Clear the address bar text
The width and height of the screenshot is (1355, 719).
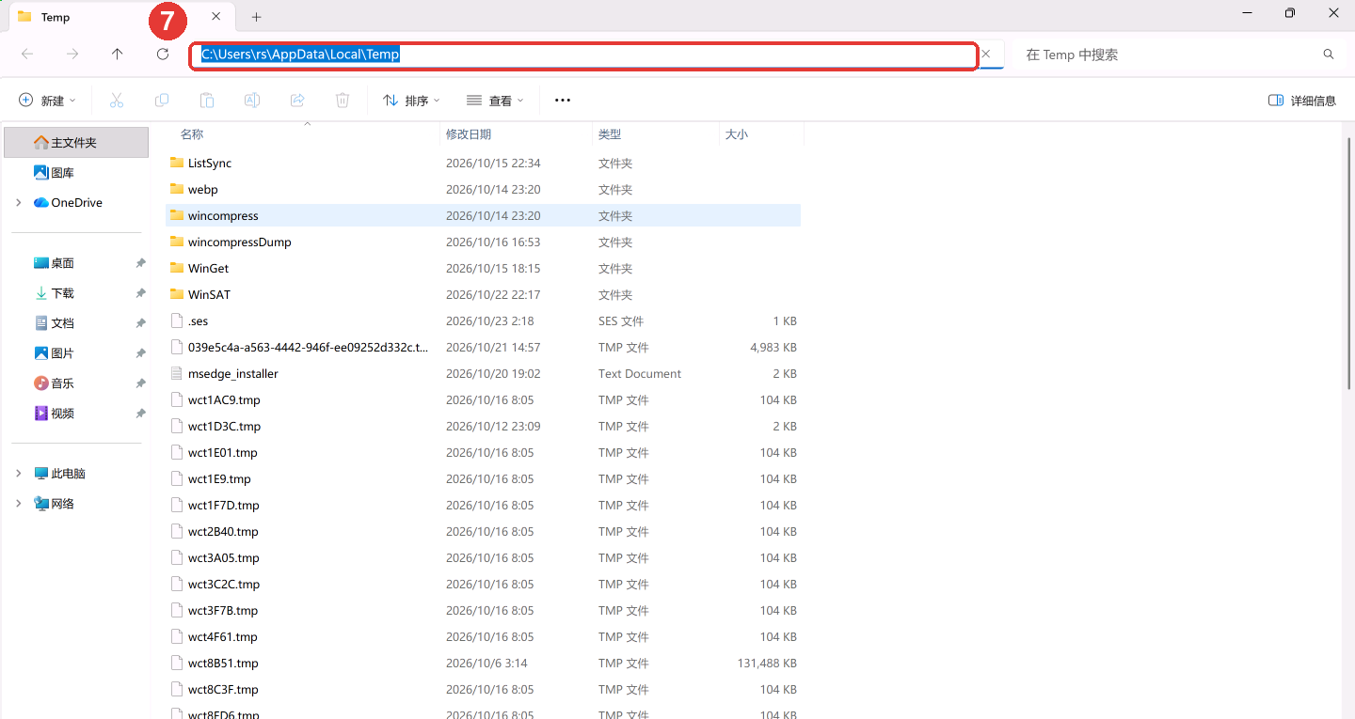tap(986, 55)
